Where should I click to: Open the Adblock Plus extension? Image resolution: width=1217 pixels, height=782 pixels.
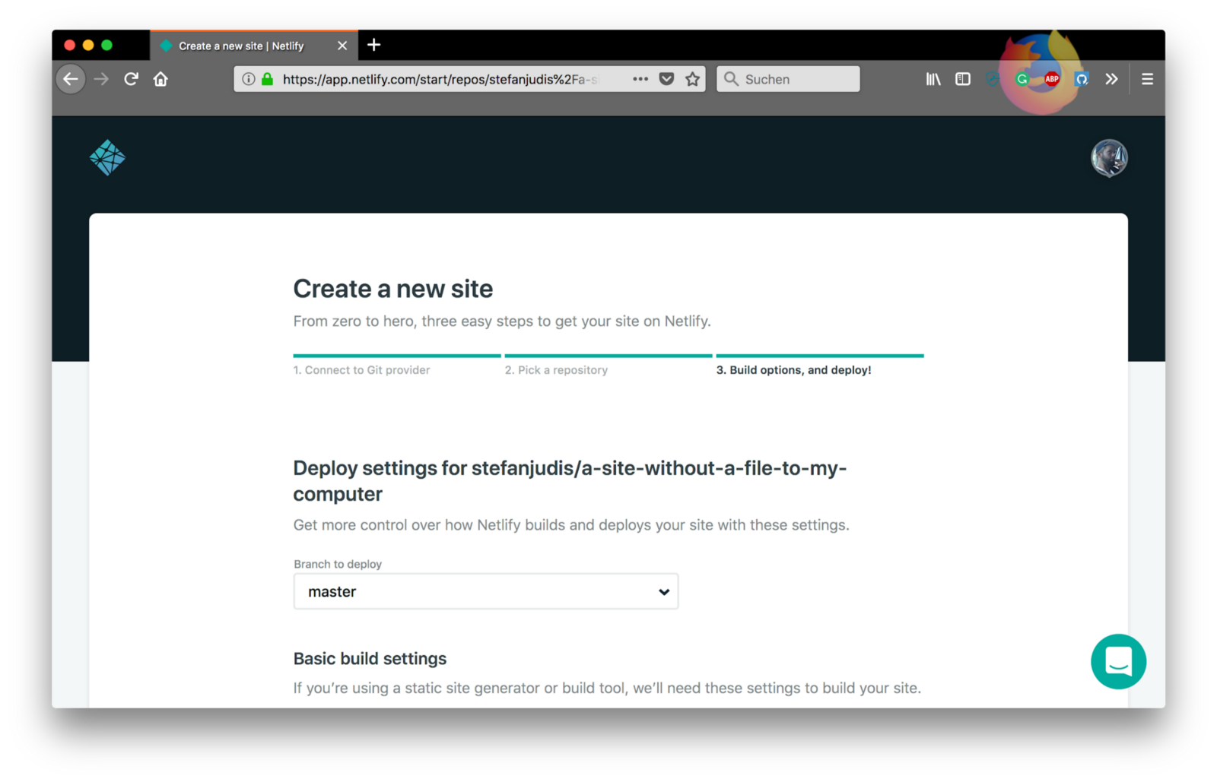1052,79
